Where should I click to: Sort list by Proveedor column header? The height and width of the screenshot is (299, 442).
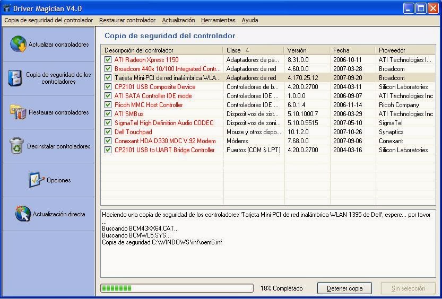405,50
